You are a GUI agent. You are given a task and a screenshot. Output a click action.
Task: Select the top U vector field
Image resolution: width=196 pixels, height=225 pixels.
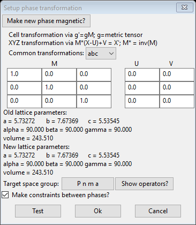[x=142, y=74]
